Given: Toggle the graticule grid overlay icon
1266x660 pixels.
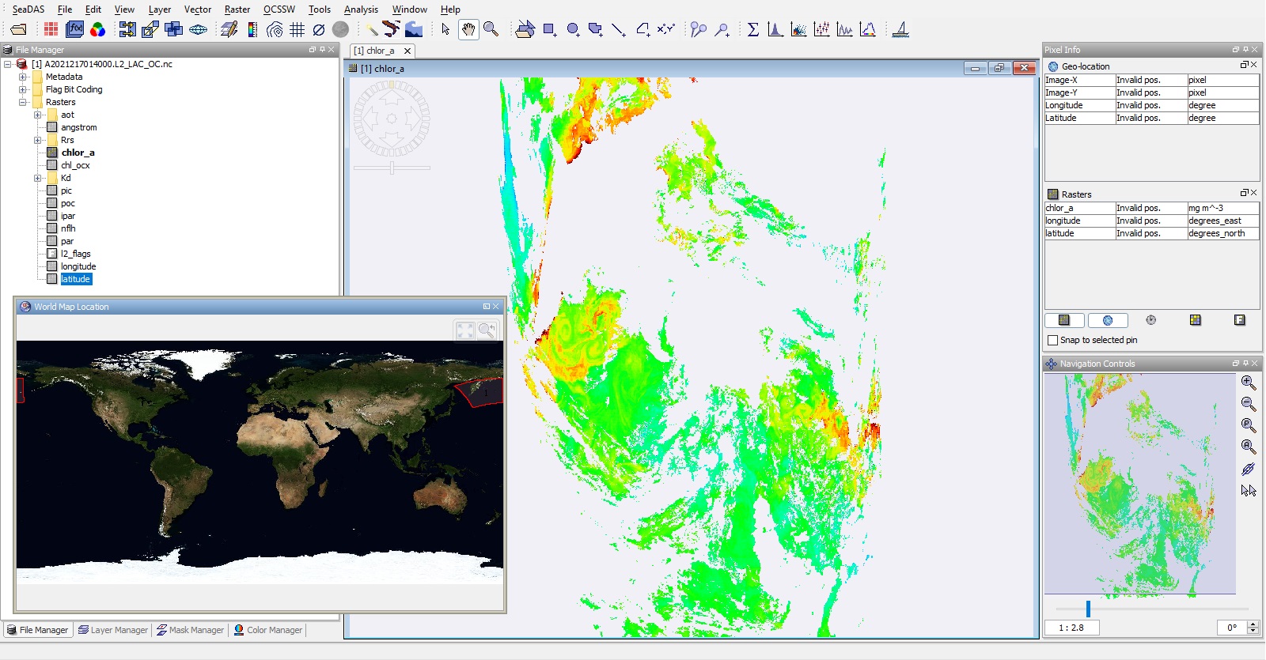Looking at the screenshot, I should 298,30.
